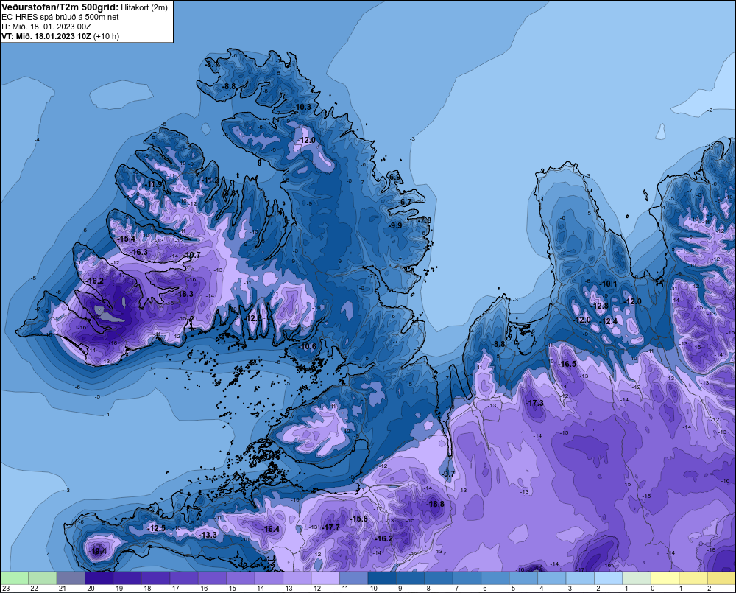736x593 pixels.
Task: Select the 'EC-HRES spá brúuð á 500m net' line
Action: 60,17
